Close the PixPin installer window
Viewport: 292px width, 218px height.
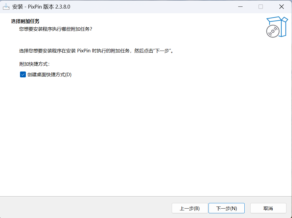pos(281,7)
